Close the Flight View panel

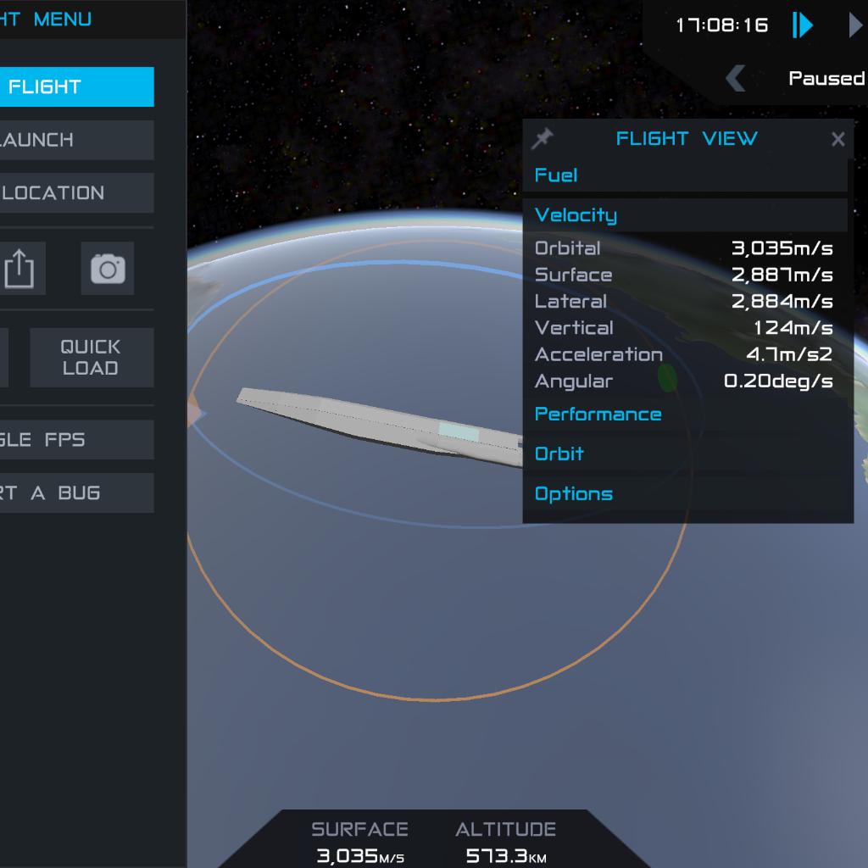coord(837,139)
